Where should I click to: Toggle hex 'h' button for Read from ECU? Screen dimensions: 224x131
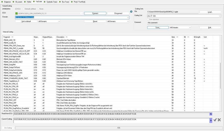point(211,114)
